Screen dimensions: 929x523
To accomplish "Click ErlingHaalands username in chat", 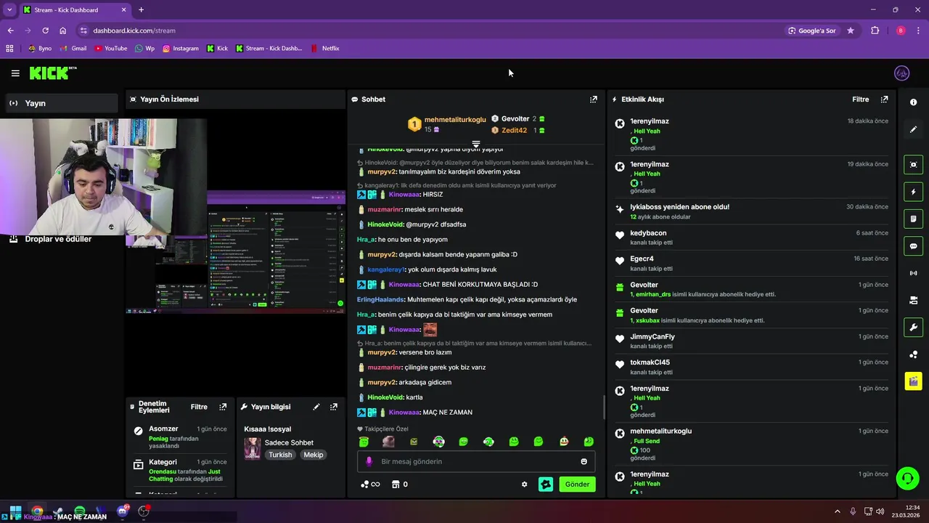I will 380,300.
